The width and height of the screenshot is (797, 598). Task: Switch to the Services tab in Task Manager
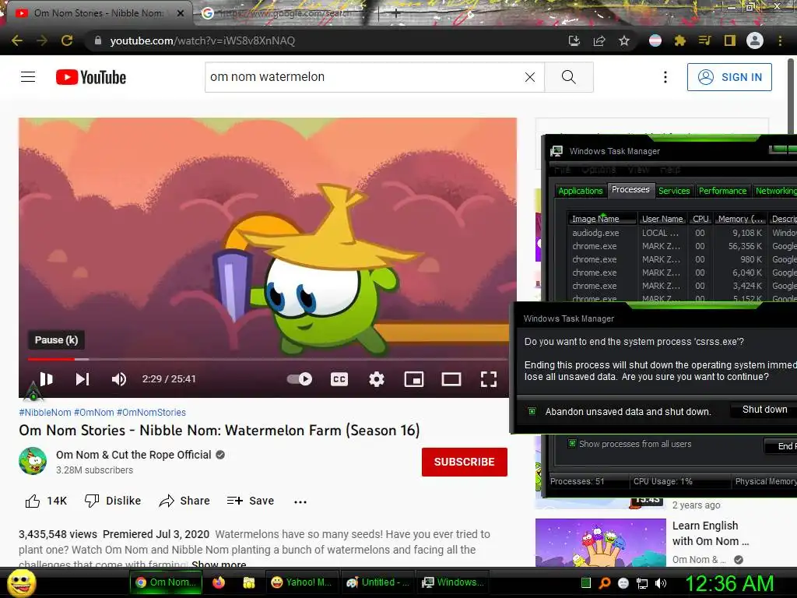click(x=674, y=191)
